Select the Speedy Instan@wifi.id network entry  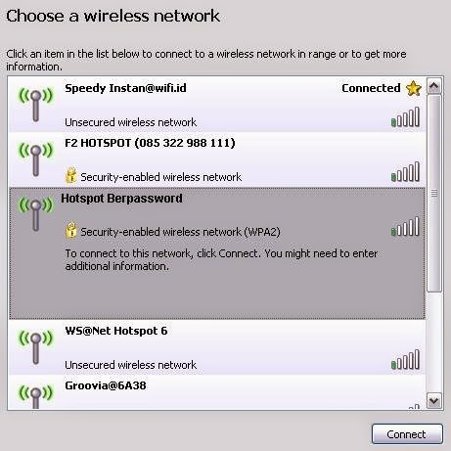click(x=217, y=105)
